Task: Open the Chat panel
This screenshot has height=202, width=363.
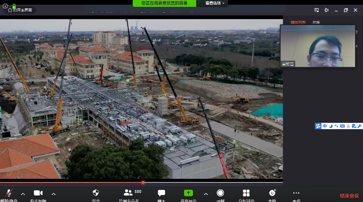Action: tap(161, 193)
